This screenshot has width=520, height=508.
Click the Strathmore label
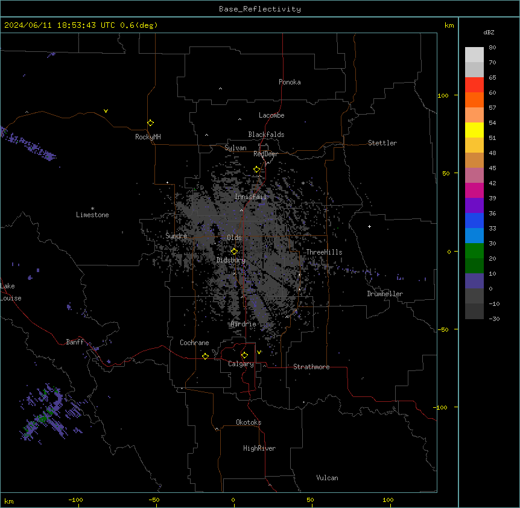click(x=311, y=367)
